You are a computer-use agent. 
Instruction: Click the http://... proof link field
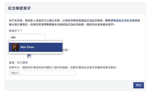coord(42,73)
